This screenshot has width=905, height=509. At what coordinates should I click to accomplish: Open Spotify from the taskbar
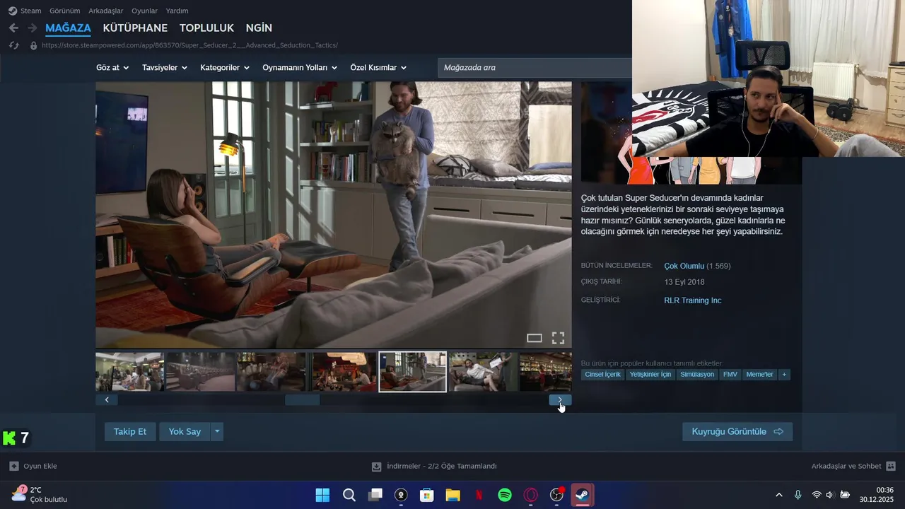(505, 495)
